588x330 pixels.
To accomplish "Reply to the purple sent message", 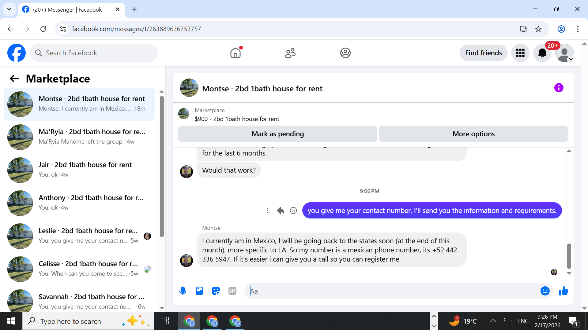I will [281, 211].
